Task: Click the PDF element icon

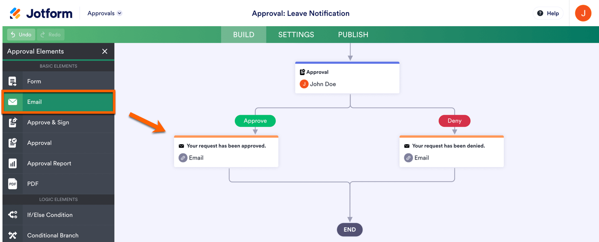Action: [13, 184]
